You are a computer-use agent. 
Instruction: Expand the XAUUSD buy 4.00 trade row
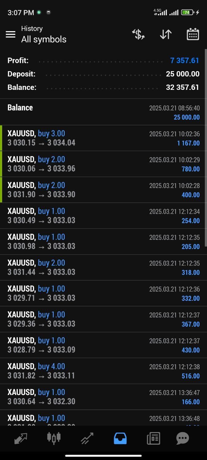click(x=103, y=371)
